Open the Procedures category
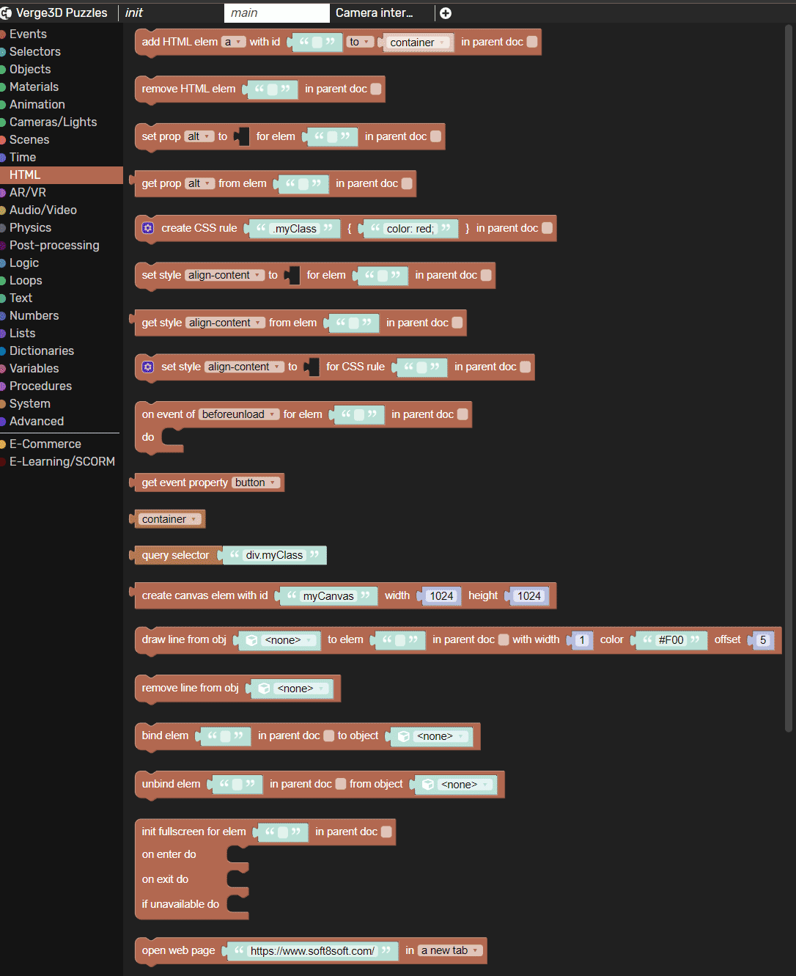The height and width of the screenshot is (976, 796). click(x=41, y=386)
